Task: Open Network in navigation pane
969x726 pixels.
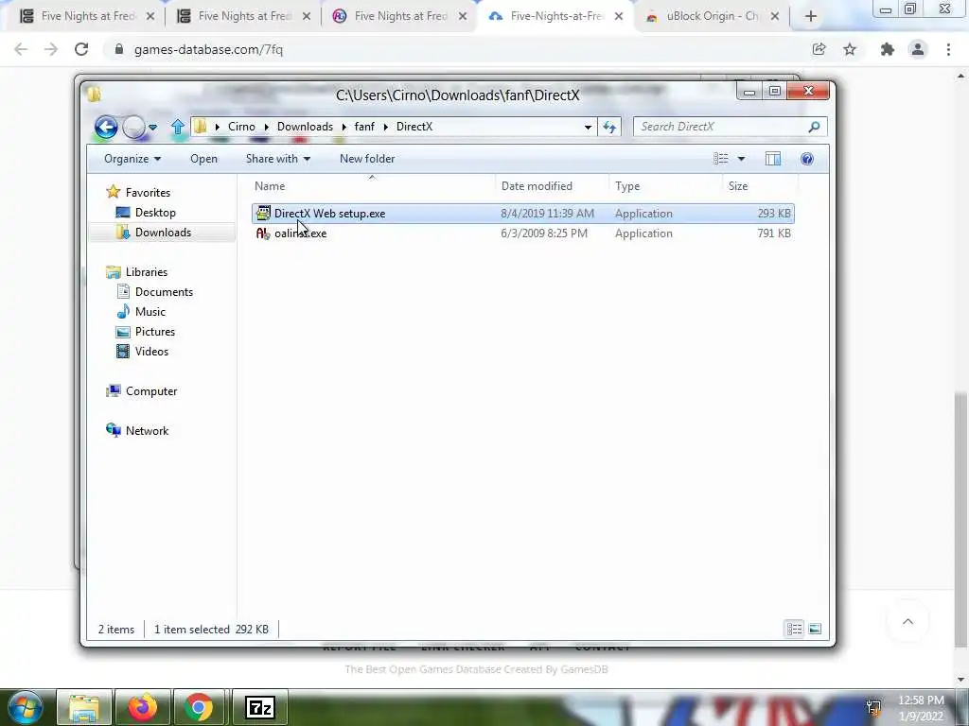Action: (147, 431)
